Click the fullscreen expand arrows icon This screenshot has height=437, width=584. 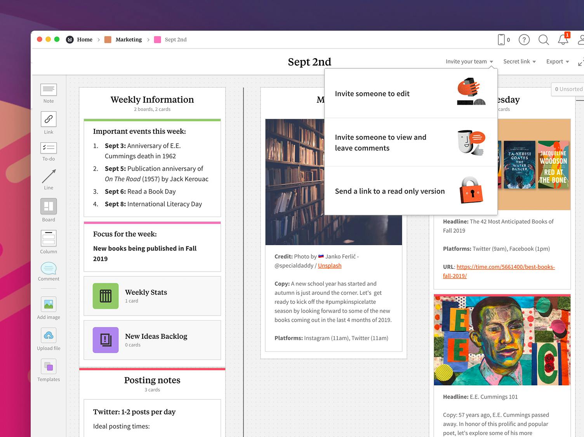581,62
